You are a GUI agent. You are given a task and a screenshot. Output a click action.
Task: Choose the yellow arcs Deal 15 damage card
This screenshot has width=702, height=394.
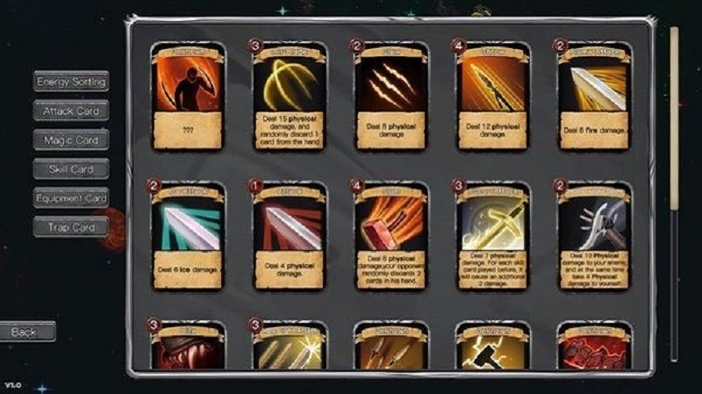click(290, 97)
